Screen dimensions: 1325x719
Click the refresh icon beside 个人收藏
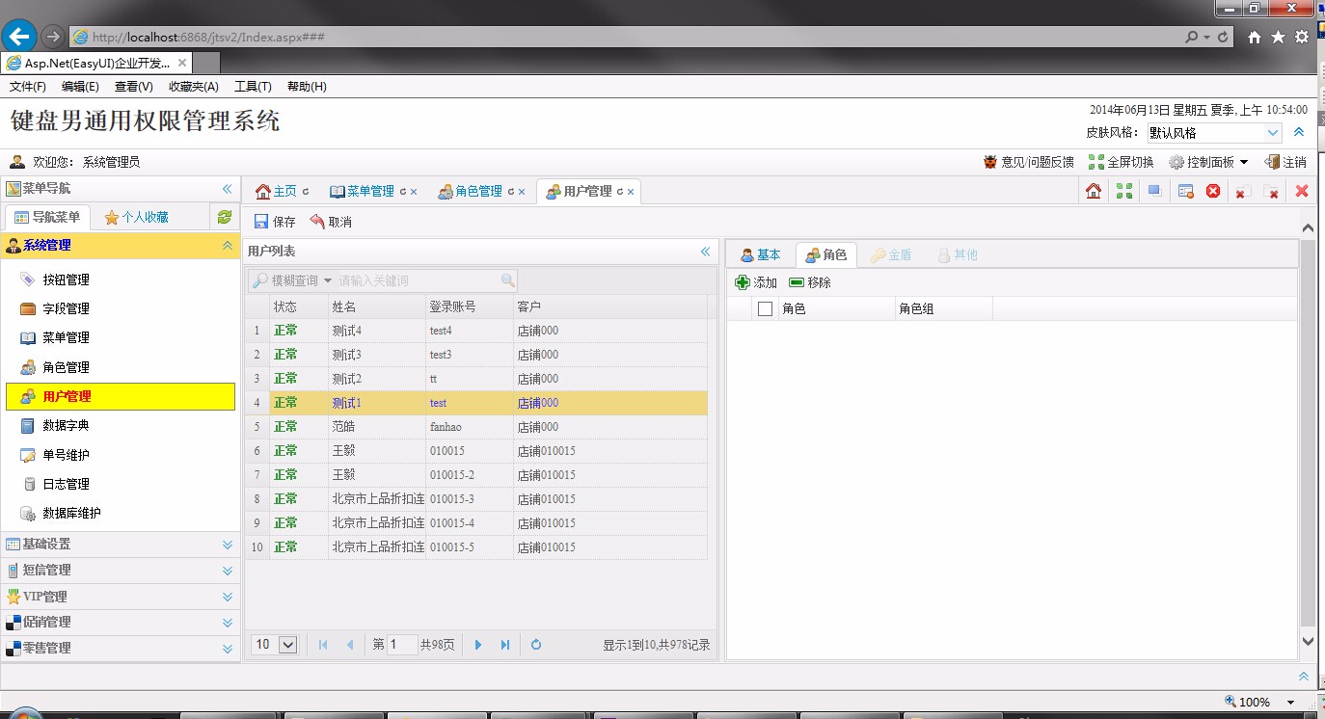(x=224, y=217)
